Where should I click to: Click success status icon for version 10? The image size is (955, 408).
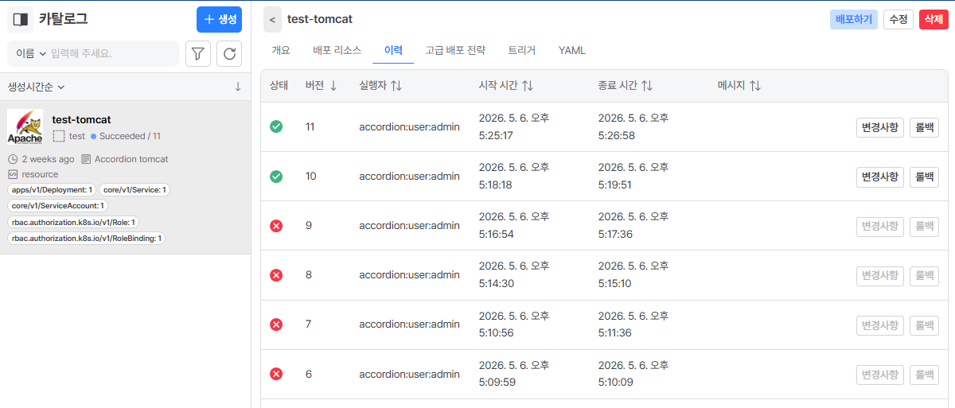pyautogui.click(x=276, y=177)
